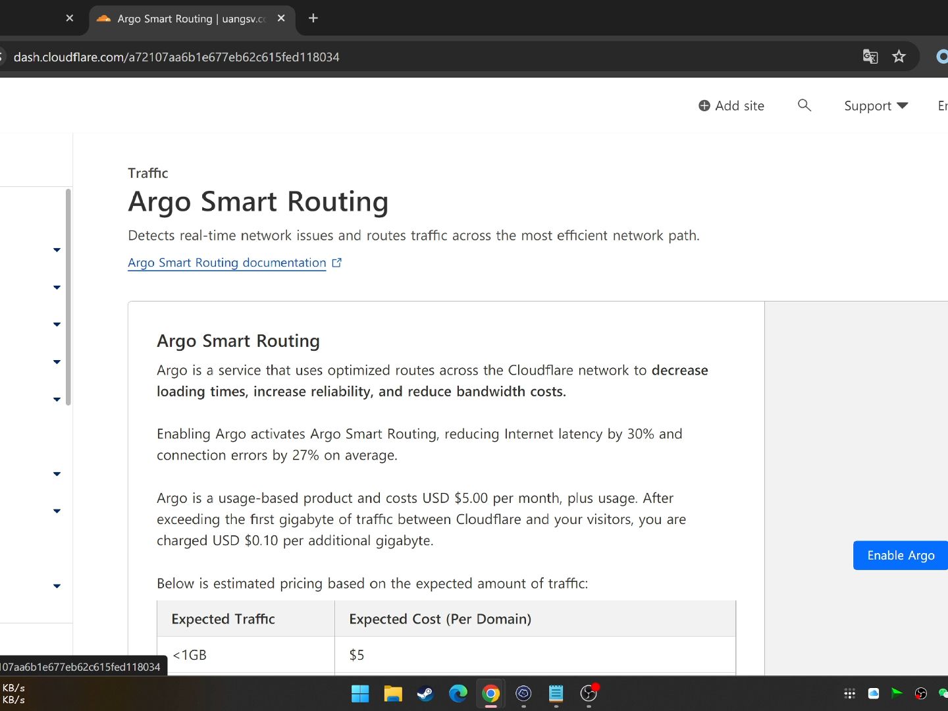Open the round blue face app in taskbar
This screenshot has height=711, width=948.
523,693
